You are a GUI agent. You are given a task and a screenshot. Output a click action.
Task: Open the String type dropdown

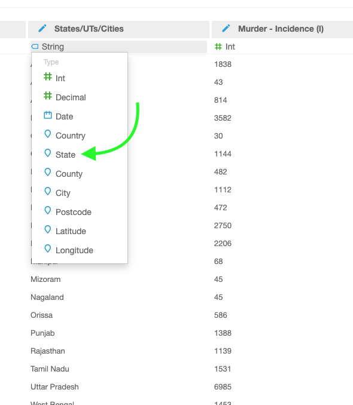pos(119,47)
